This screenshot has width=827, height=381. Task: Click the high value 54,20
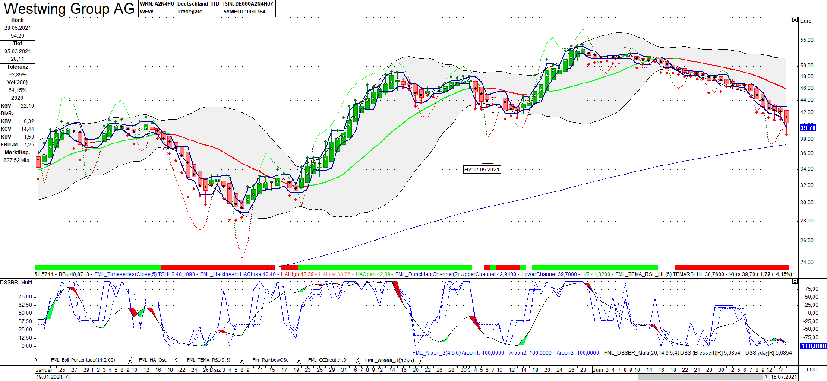coord(18,36)
